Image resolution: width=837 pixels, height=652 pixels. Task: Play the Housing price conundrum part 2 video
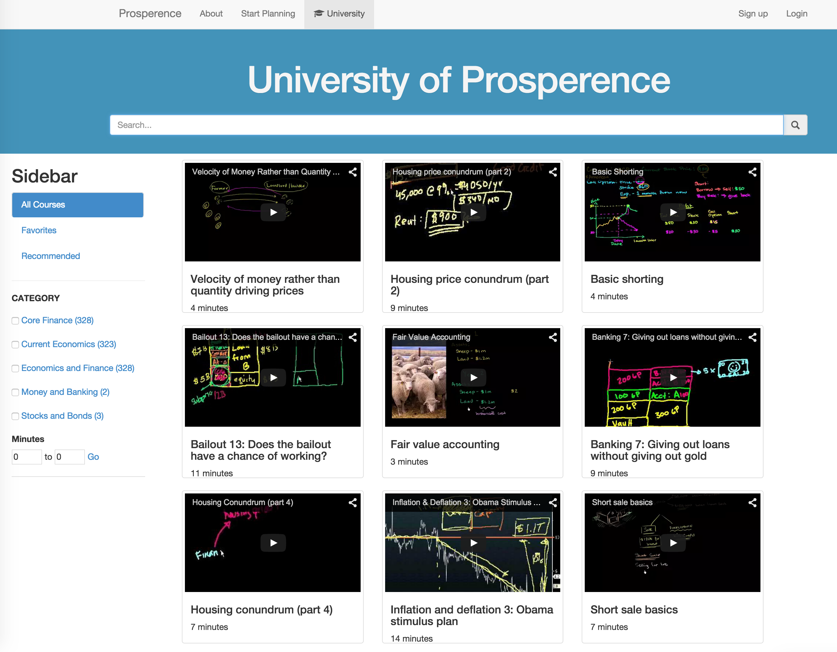pos(473,212)
